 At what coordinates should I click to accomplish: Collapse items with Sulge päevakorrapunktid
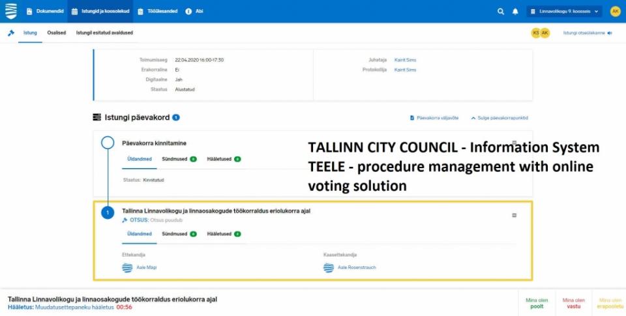pyautogui.click(x=499, y=118)
